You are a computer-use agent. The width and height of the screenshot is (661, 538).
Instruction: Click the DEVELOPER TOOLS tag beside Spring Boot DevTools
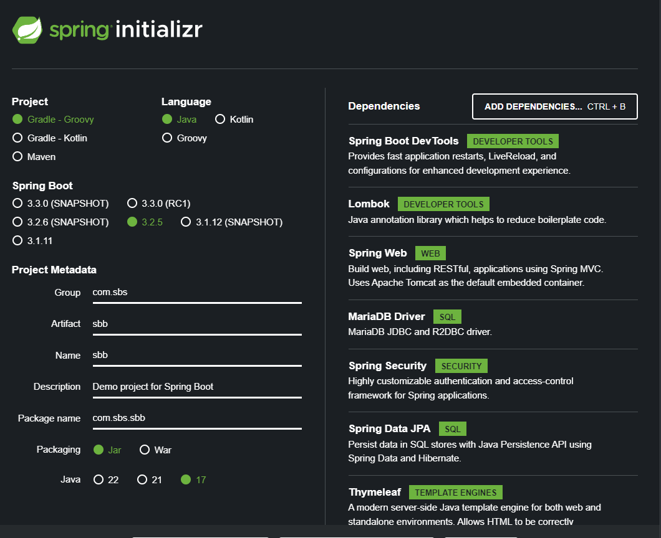pyautogui.click(x=513, y=141)
